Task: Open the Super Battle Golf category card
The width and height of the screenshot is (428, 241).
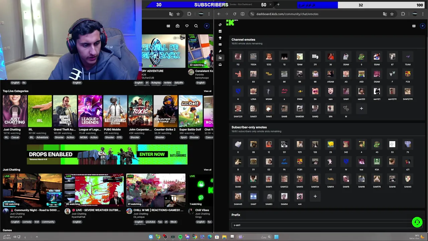Action: [x=190, y=111]
